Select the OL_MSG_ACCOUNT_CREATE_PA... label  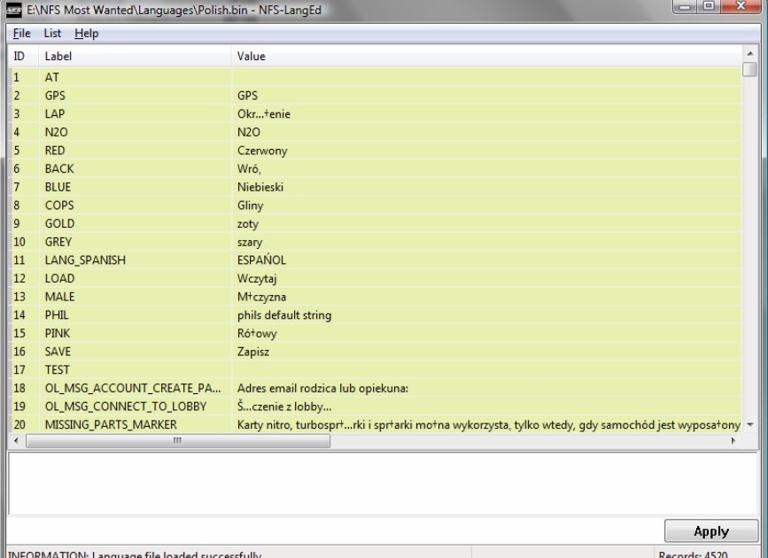point(133,388)
